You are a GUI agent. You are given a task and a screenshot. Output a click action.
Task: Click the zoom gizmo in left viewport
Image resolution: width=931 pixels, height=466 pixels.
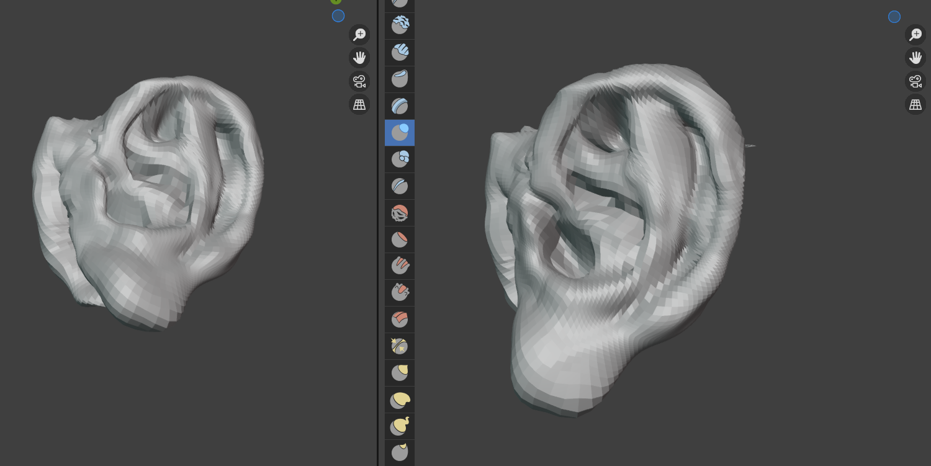(359, 35)
